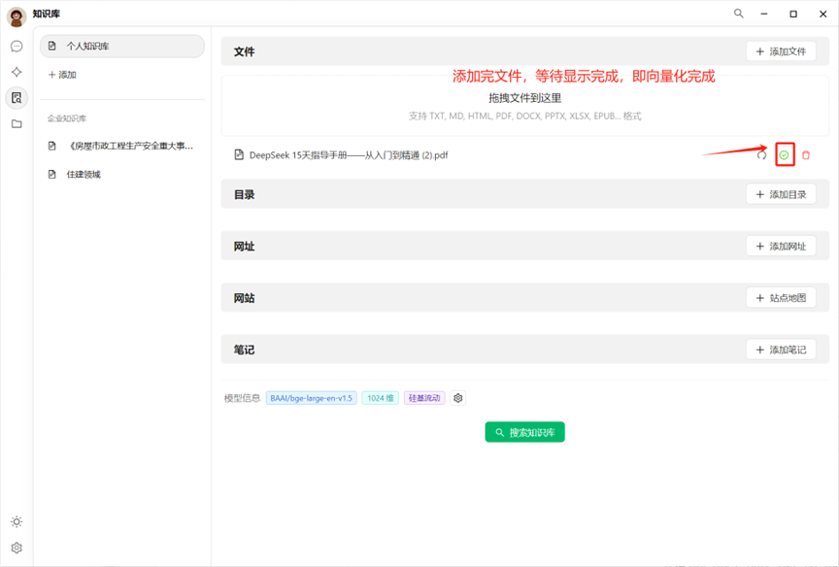
Task: Open the agents sparkle icon in sidebar
Action: [x=17, y=72]
